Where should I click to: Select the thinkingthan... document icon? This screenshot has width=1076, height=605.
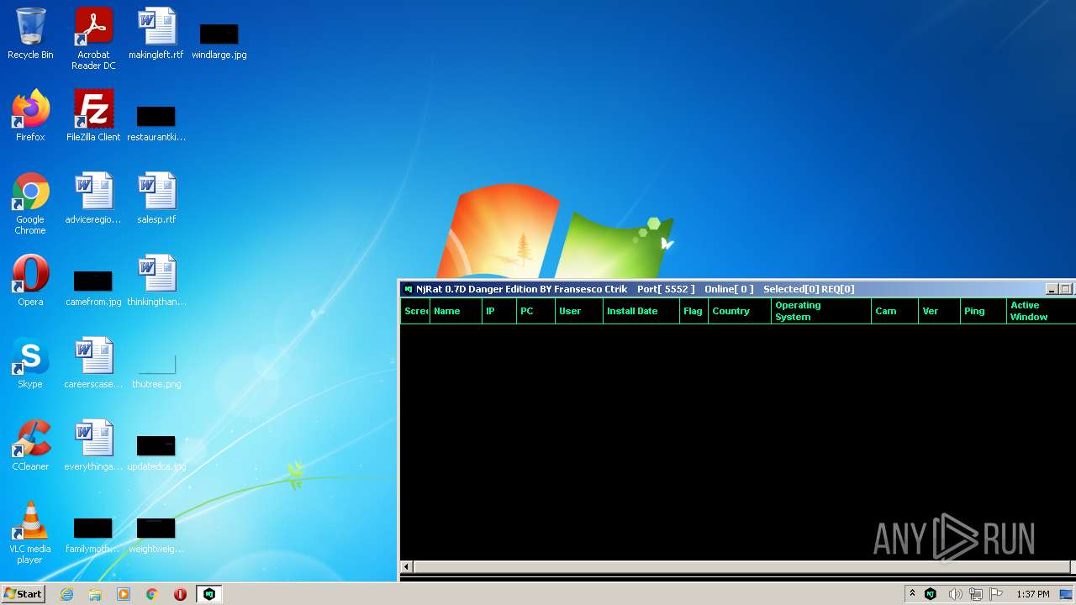coord(156,281)
